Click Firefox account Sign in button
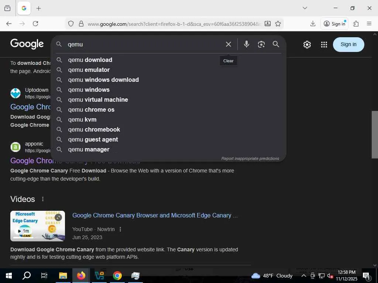This screenshot has height=283, width=378. (334, 24)
